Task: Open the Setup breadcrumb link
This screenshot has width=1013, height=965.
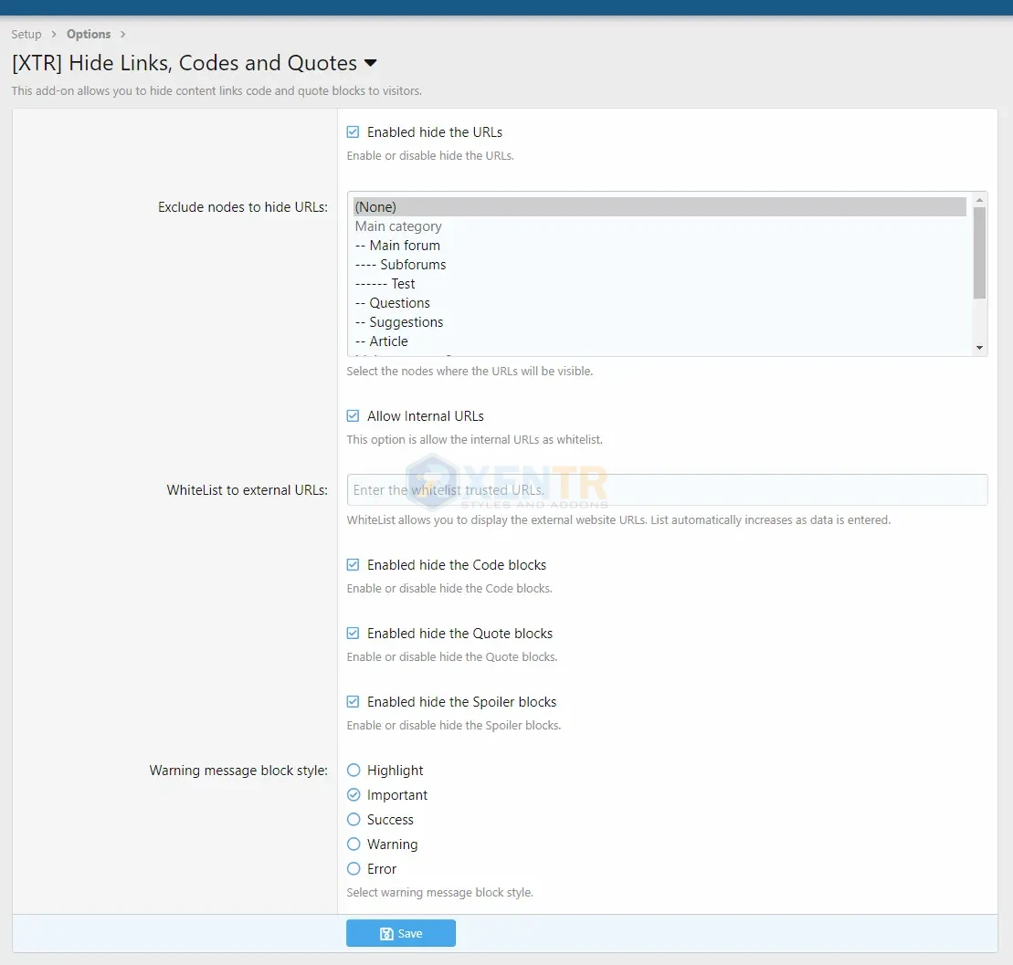Action: 26,34
